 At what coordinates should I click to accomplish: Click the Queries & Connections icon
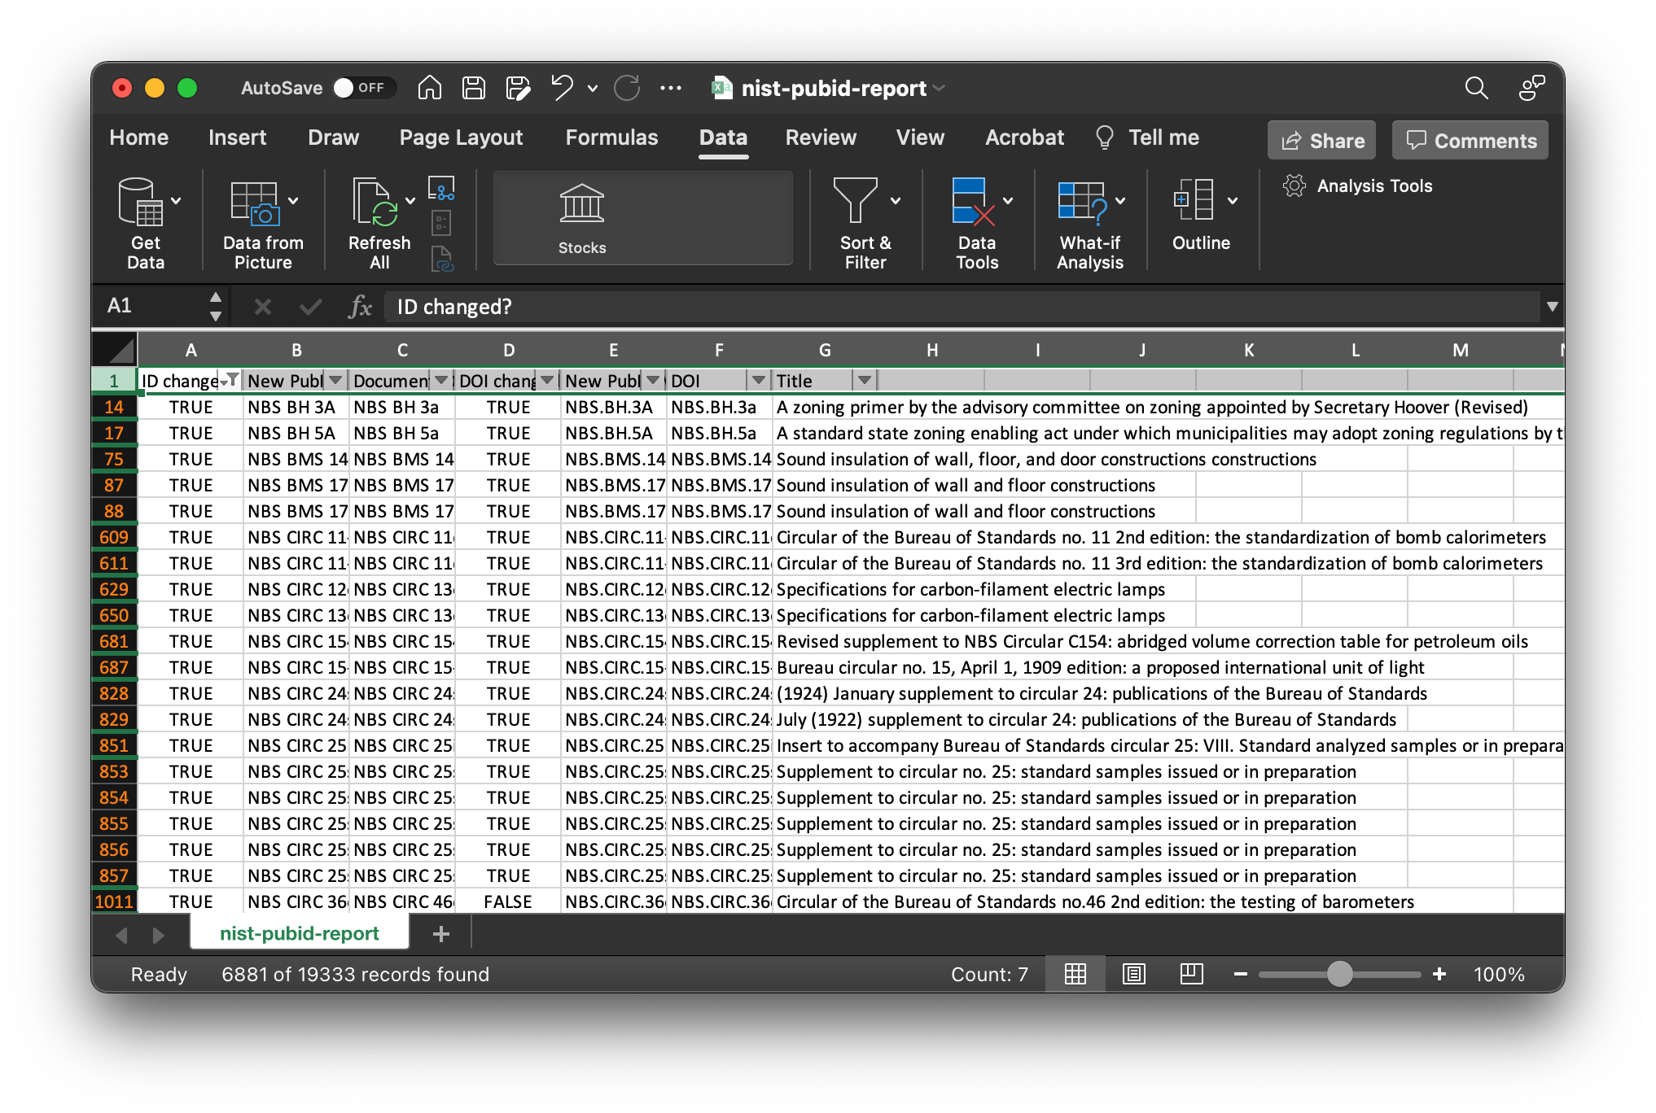[x=441, y=188]
